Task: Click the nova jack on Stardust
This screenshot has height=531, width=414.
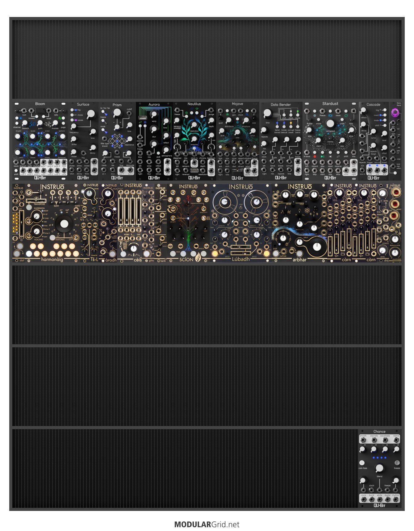Action: [x=346, y=170]
